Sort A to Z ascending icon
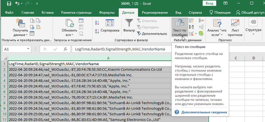This screenshot has width=265, height=122. [x=97, y=22]
